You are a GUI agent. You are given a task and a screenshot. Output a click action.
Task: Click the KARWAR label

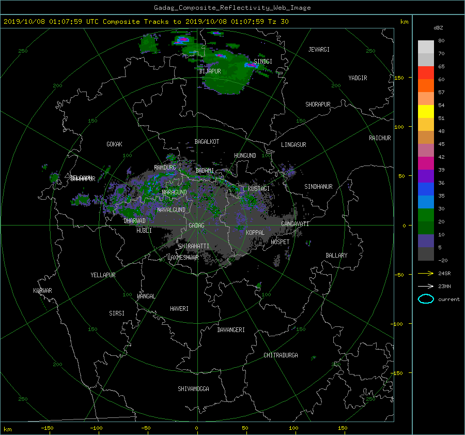tap(42, 291)
